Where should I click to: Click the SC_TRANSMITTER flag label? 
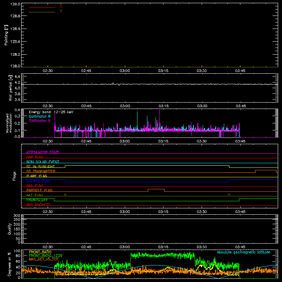pos(41,171)
